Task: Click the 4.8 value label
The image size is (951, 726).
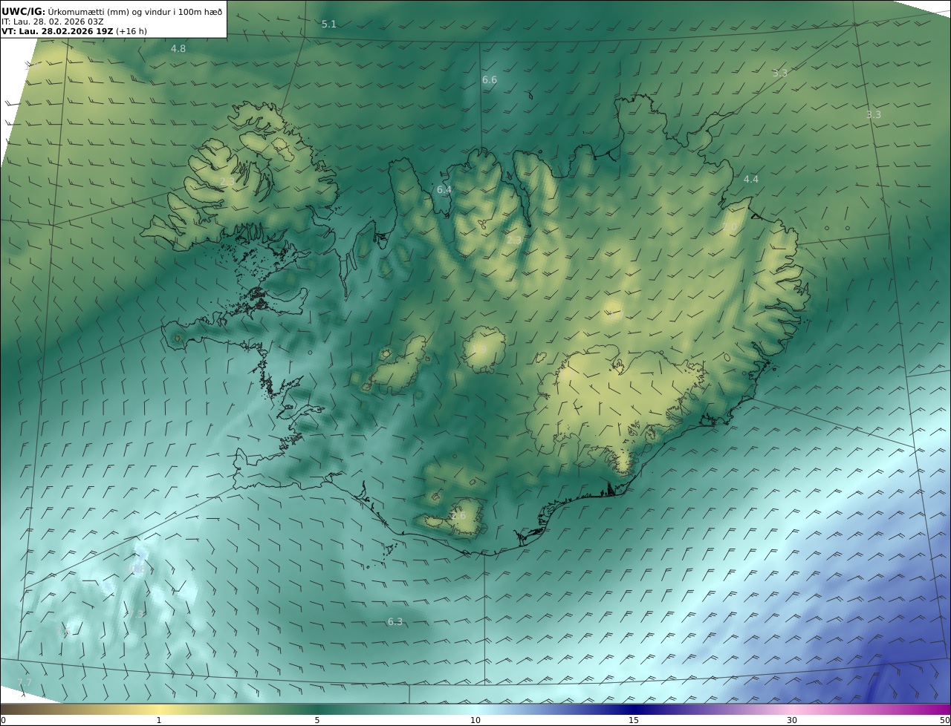Action: (x=178, y=49)
